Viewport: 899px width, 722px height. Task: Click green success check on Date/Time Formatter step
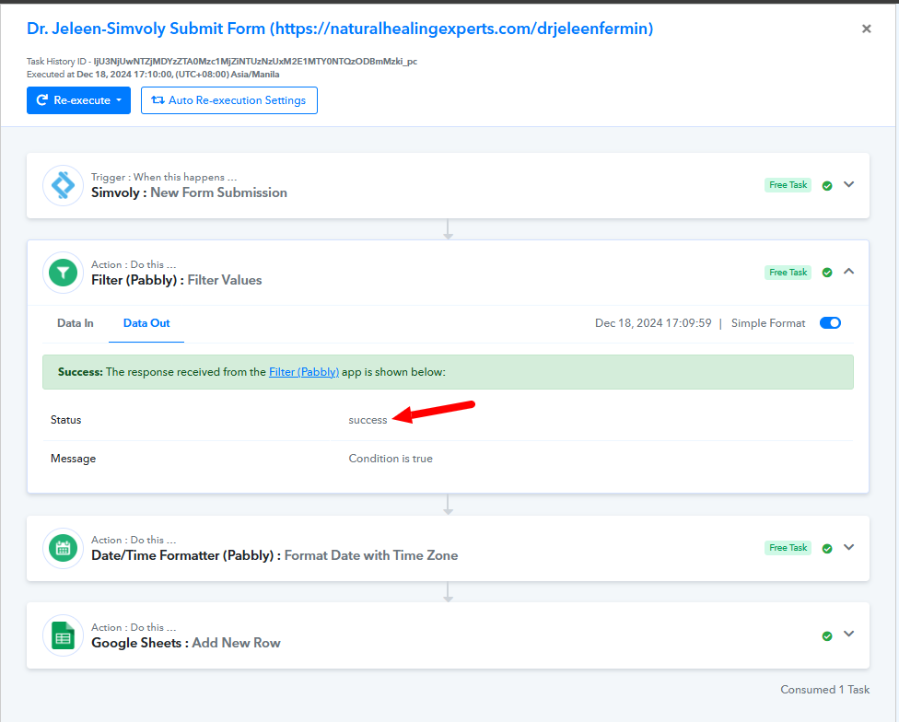(x=827, y=548)
